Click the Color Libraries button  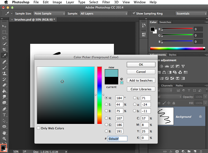141,89
